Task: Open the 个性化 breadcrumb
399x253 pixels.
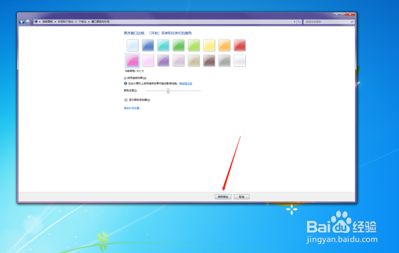Action: (x=82, y=22)
